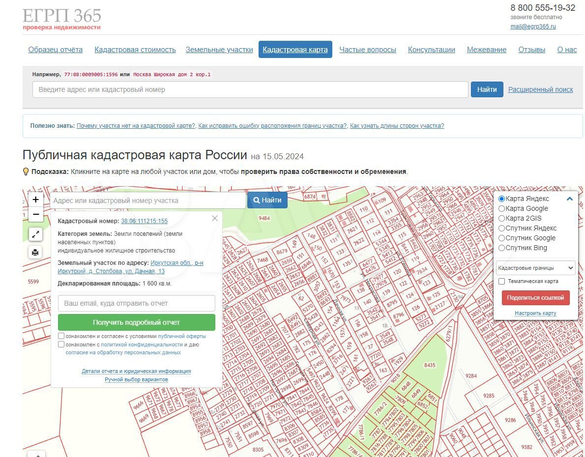Close the parcel info popup
Image resolution: width=585 pixels, height=457 pixels.
(x=215, y=219)
